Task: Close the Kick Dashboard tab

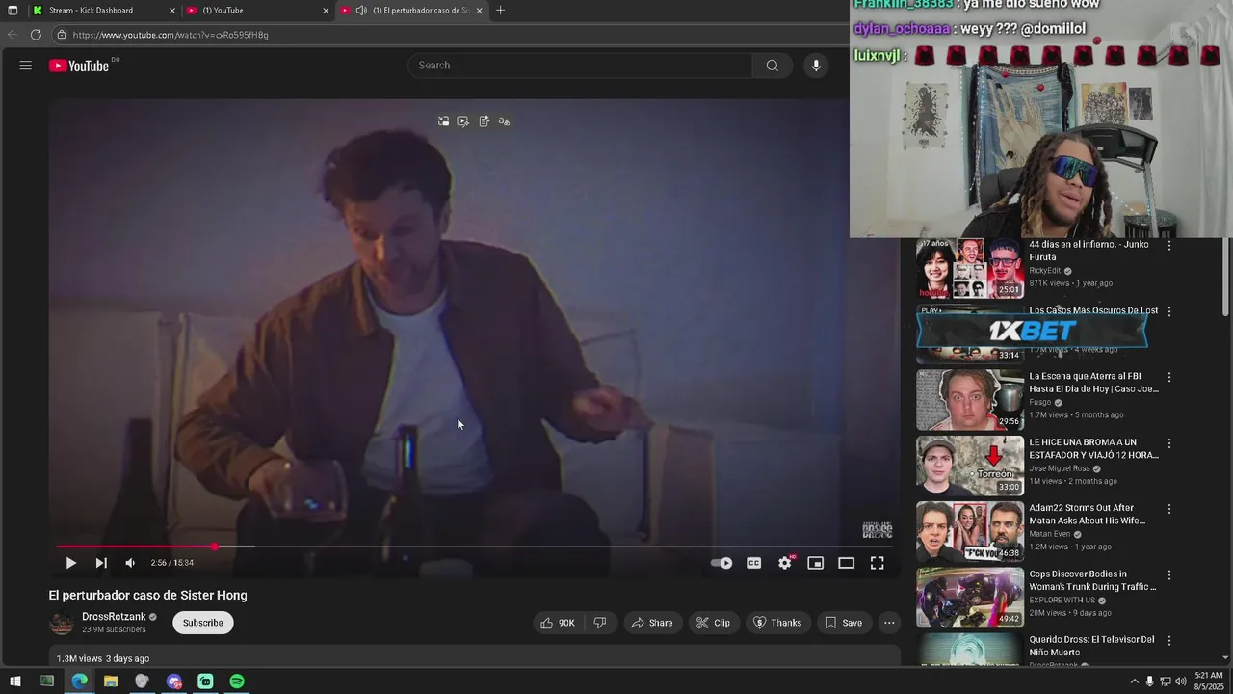Action: pos(172,11)
